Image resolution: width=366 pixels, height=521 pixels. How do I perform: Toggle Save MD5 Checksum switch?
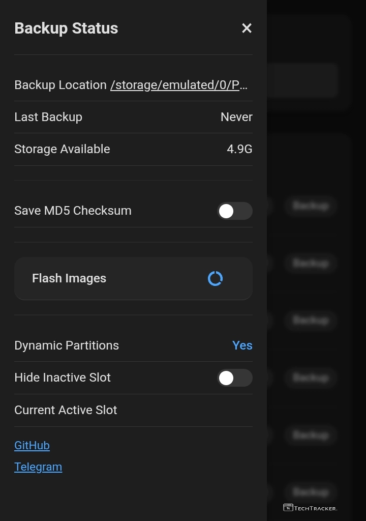coord(234,211)
